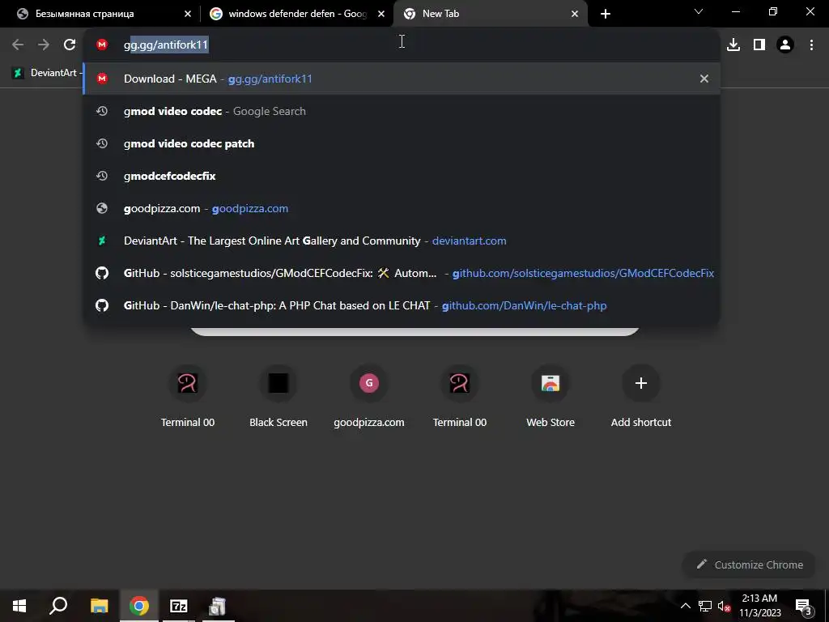
Task: Open the installer app beside 7-Zip in taskbar
Action: [x=217, y=606]
